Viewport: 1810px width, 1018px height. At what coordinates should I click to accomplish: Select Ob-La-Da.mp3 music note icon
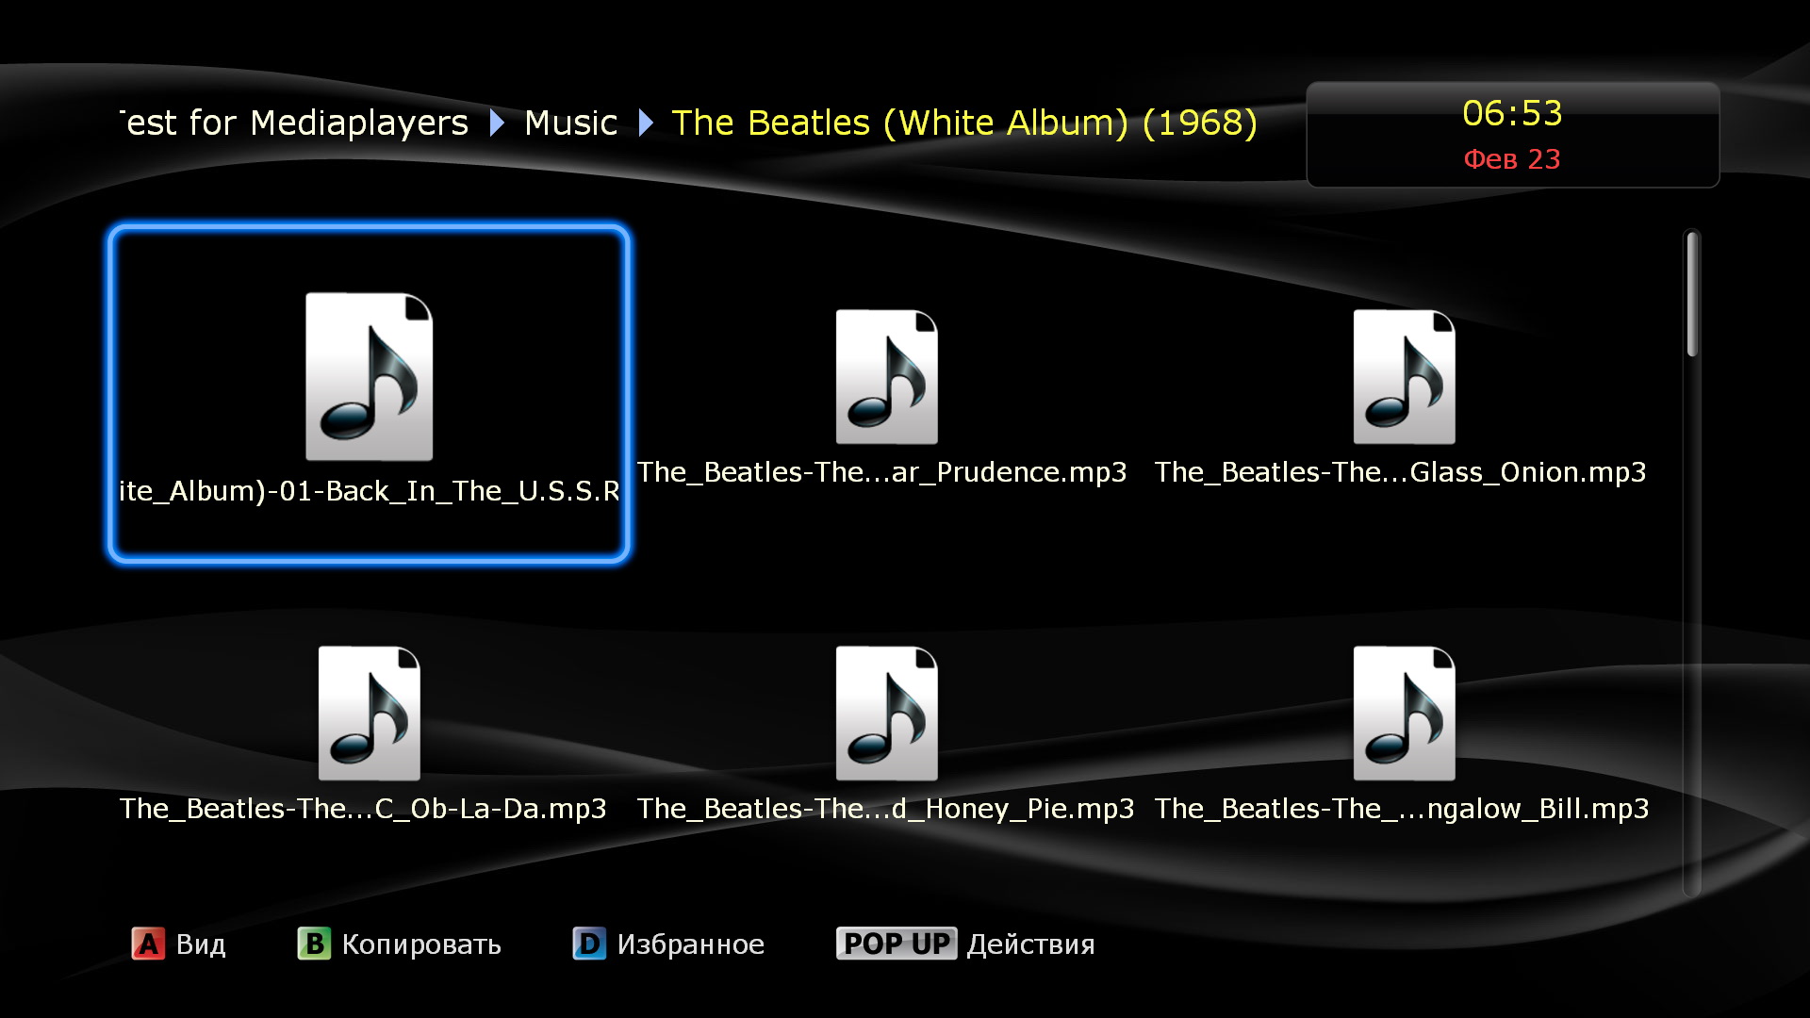(369, 713)
